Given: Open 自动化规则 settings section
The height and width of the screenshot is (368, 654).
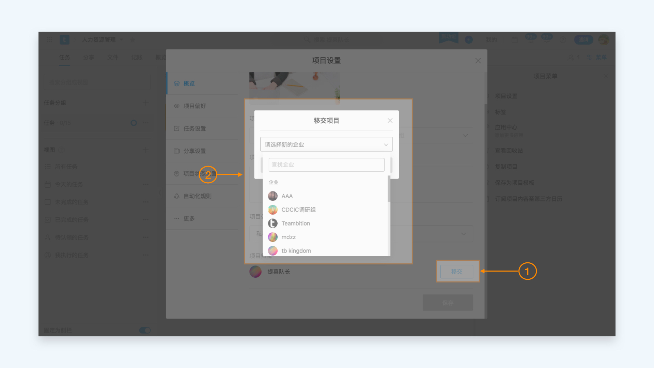Looking at the screenshot, I should pos(198,196).
